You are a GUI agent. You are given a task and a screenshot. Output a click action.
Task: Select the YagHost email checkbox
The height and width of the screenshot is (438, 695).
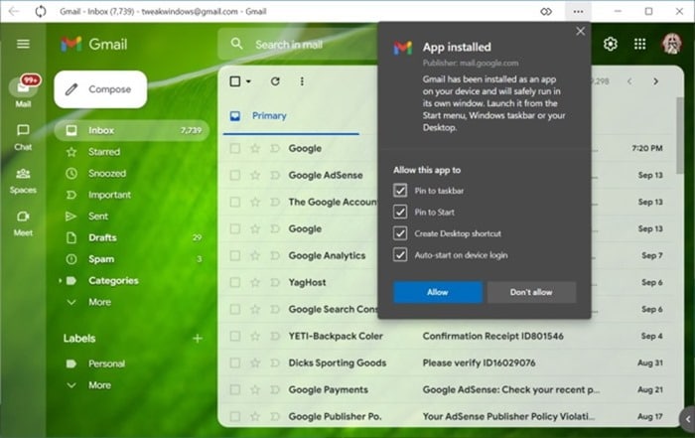pyautogui.click(x=235, y=282)
